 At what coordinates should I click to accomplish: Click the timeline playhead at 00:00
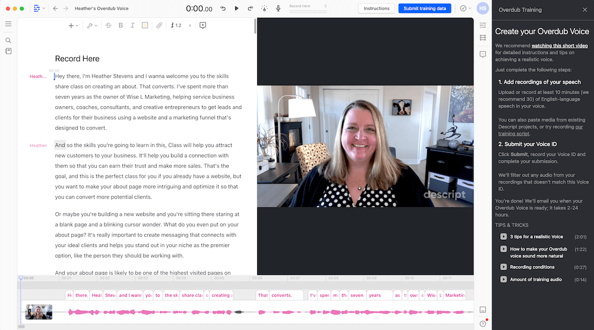[x=21, y=278]
